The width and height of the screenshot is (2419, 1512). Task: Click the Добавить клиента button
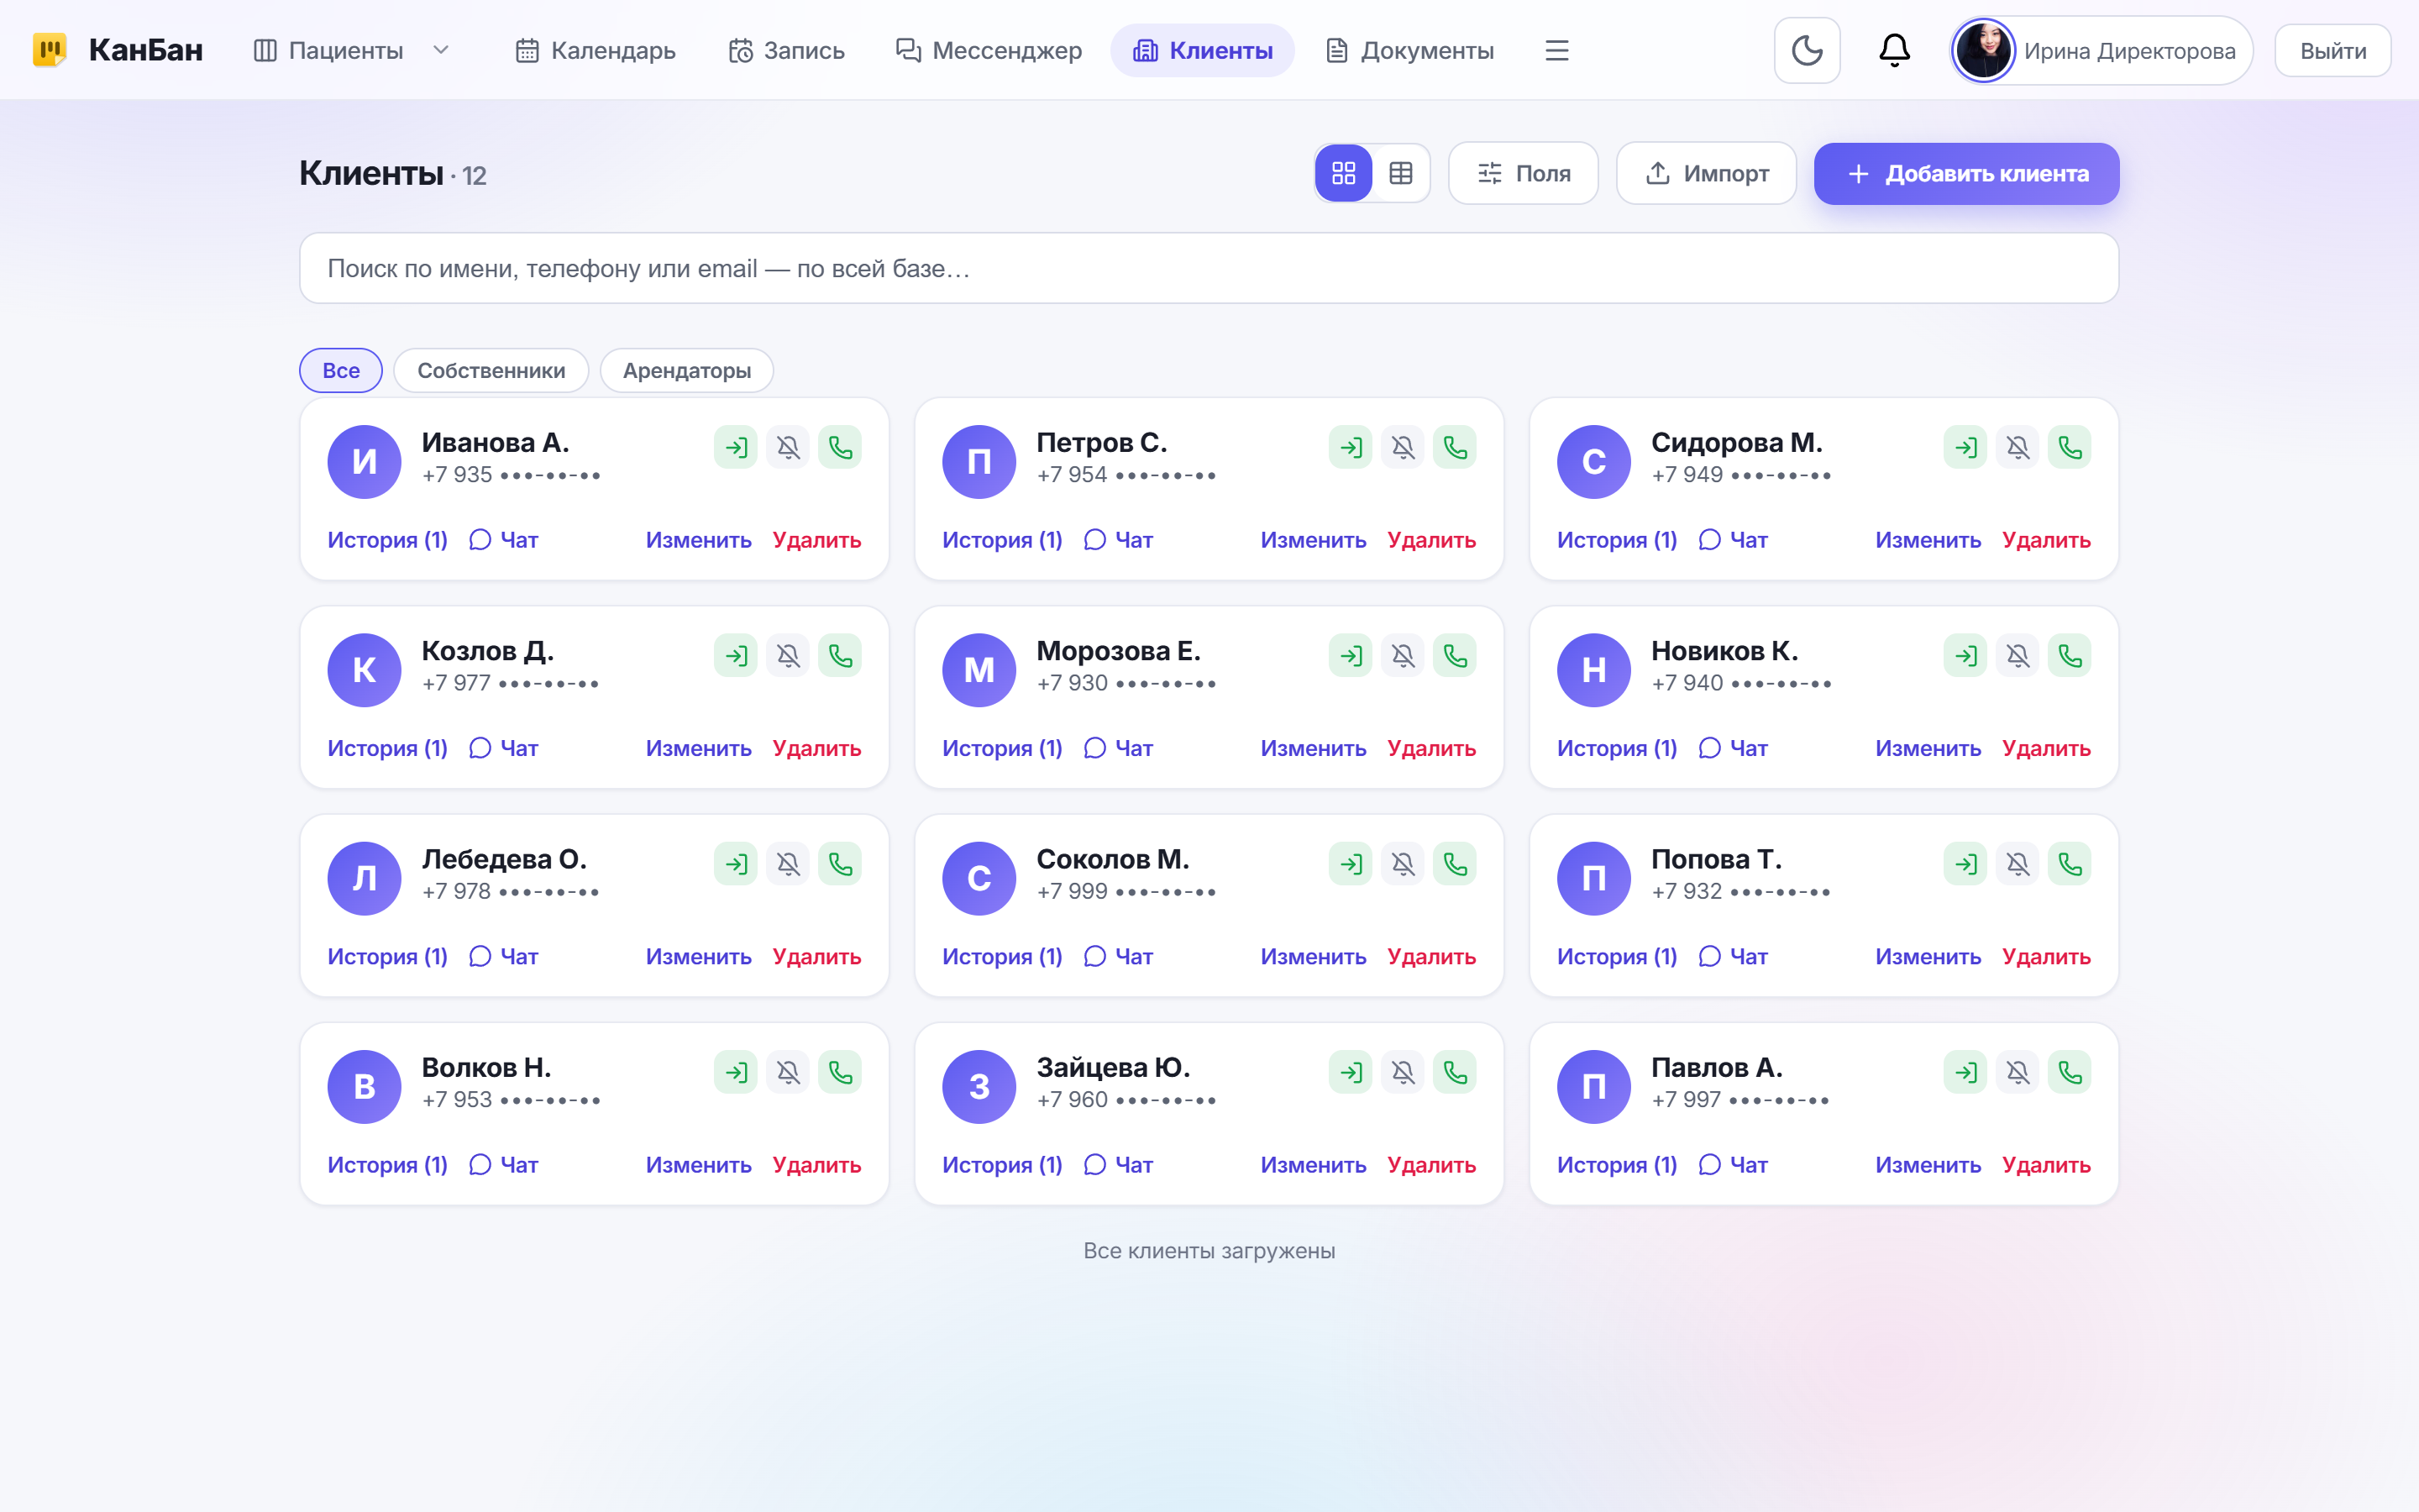click(x=1965, y=173)
